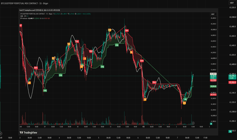Viewport: 237px width, 140px height.
Task: Open the outer USDT currency selector
Action: (x=232, y=3)
